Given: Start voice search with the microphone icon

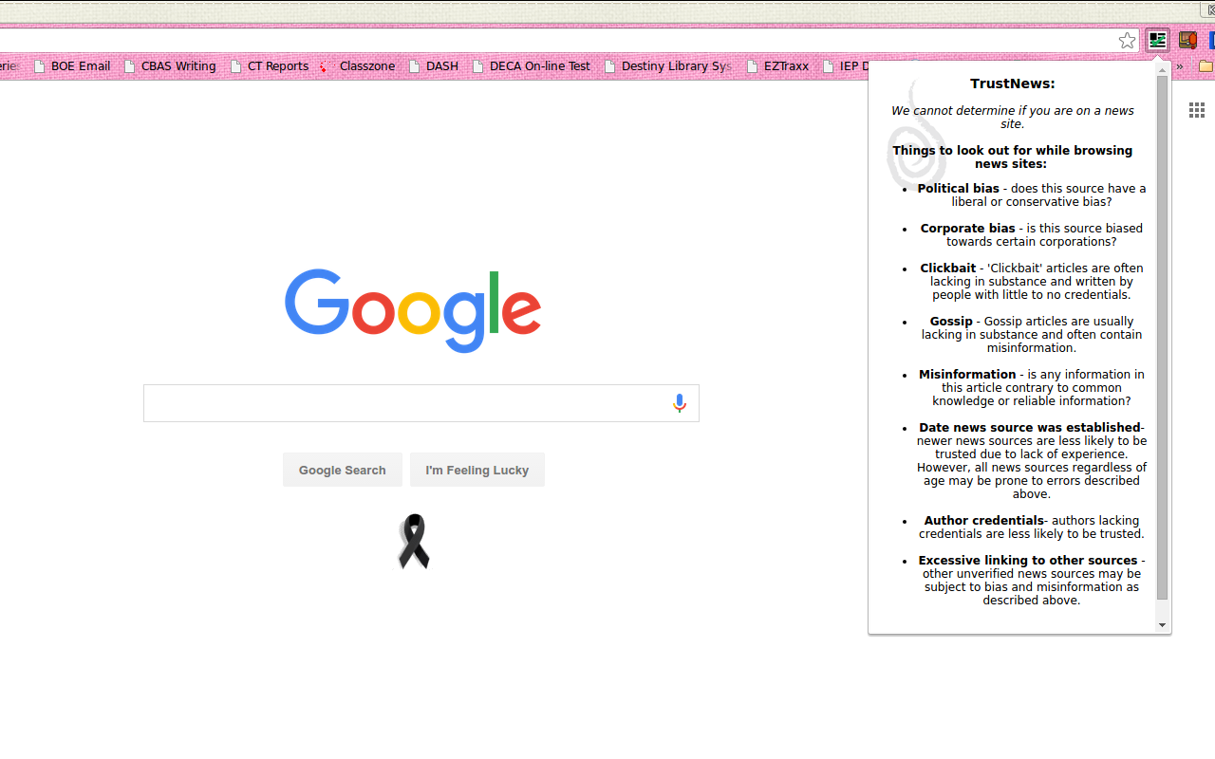Looking at the screenshot, I should pyautogui.click(x=679, y=403).
